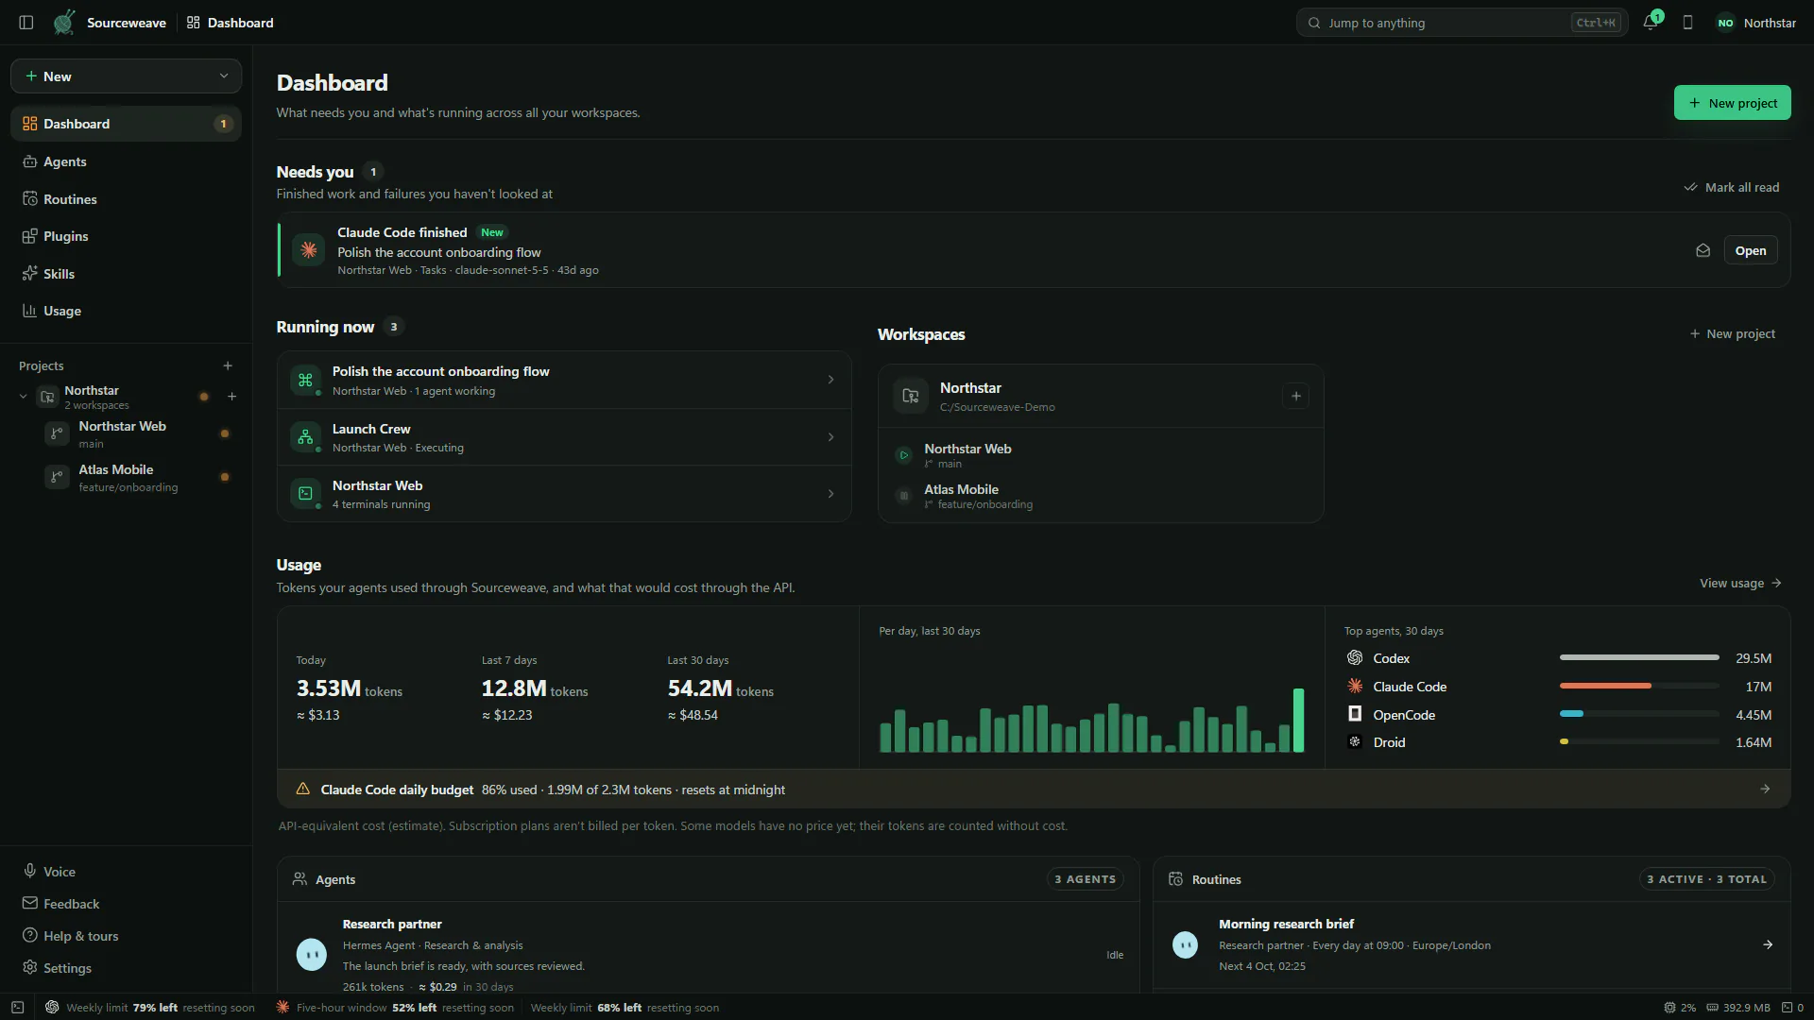Click the Sourceweave logo icon
1814x1020 pixels.
pos(63,23)
